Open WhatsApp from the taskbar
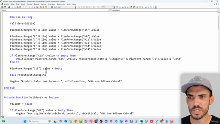This screenshot has height=124, width=220. (146, 121)
